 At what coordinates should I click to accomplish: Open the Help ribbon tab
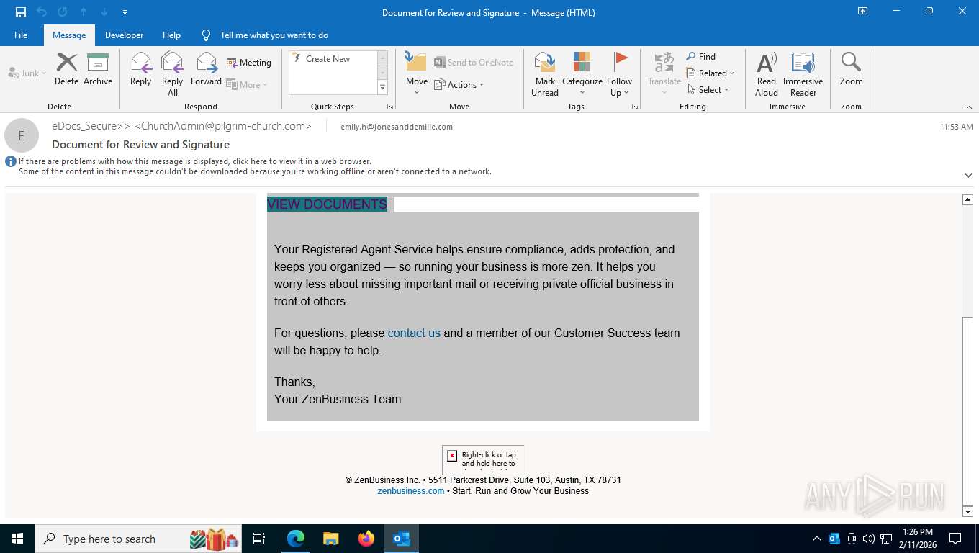[171, 35]
